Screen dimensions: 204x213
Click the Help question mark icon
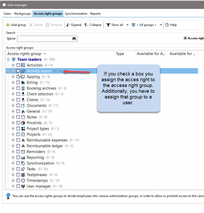point(167,25)
